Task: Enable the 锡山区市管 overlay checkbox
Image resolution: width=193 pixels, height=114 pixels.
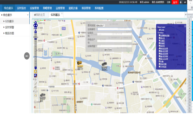Action: point(159,51)
